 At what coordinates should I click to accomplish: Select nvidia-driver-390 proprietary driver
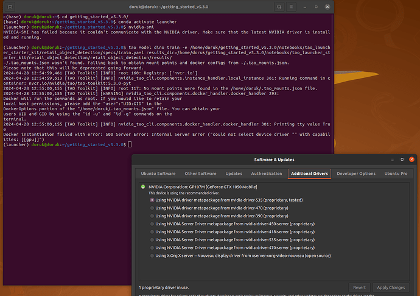219,216
